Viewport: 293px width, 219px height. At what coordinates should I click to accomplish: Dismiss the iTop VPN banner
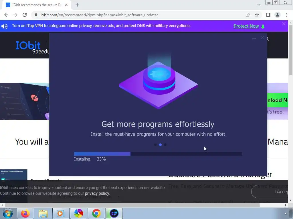click(284, 24)
